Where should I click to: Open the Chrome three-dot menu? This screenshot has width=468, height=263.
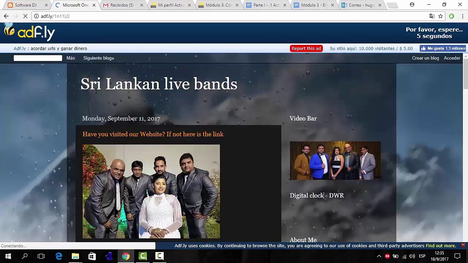tap(463, 16)
